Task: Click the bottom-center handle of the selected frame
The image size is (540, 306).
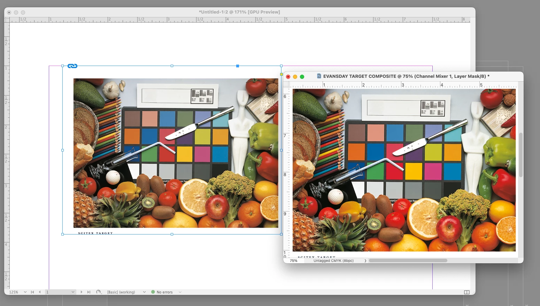Action: 172,234
